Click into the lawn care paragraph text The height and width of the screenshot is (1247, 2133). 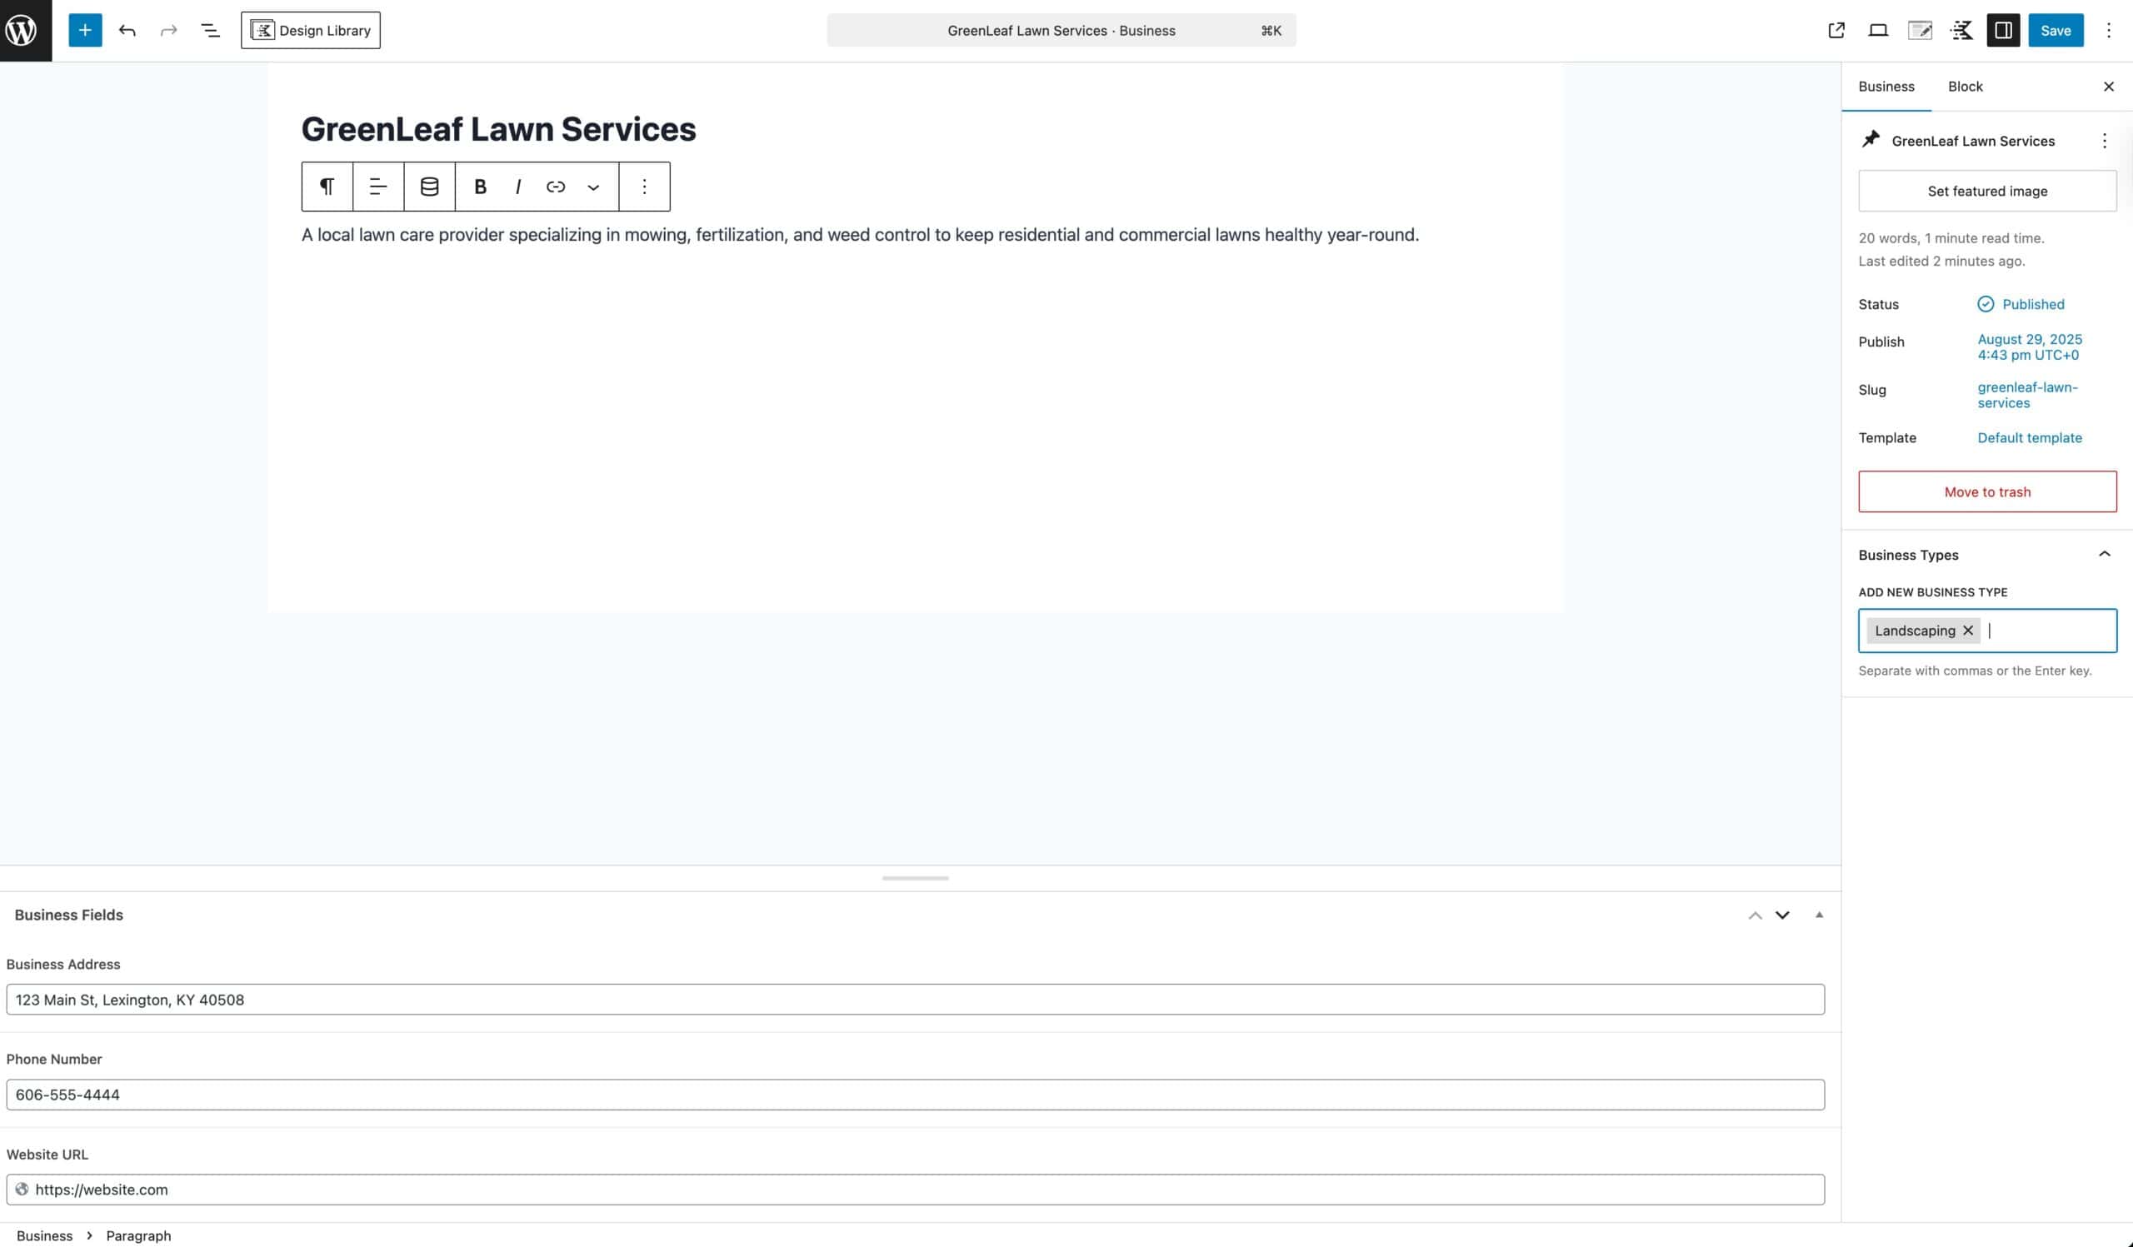(860, 234)
